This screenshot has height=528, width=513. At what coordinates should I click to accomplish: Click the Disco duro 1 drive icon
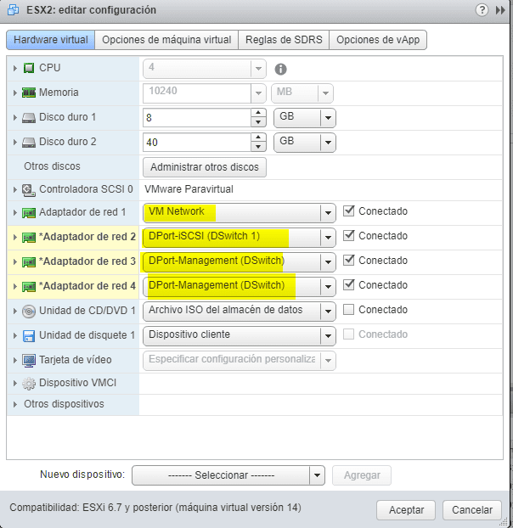29,117
